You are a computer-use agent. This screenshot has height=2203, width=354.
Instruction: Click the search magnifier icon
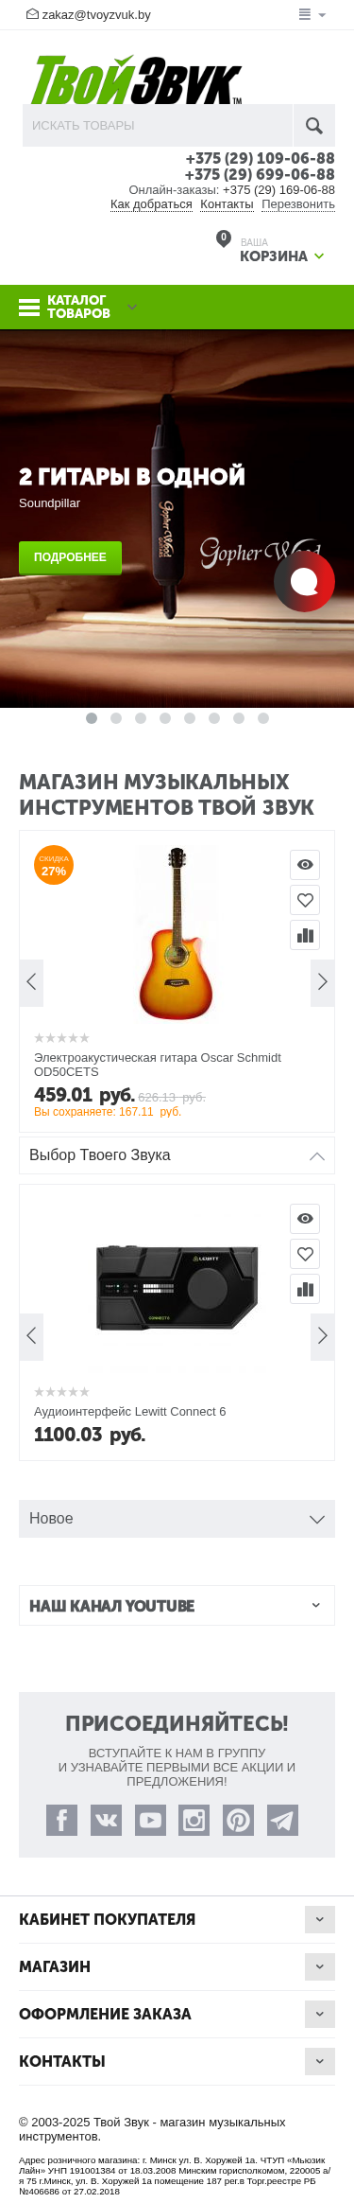[314, 125]
